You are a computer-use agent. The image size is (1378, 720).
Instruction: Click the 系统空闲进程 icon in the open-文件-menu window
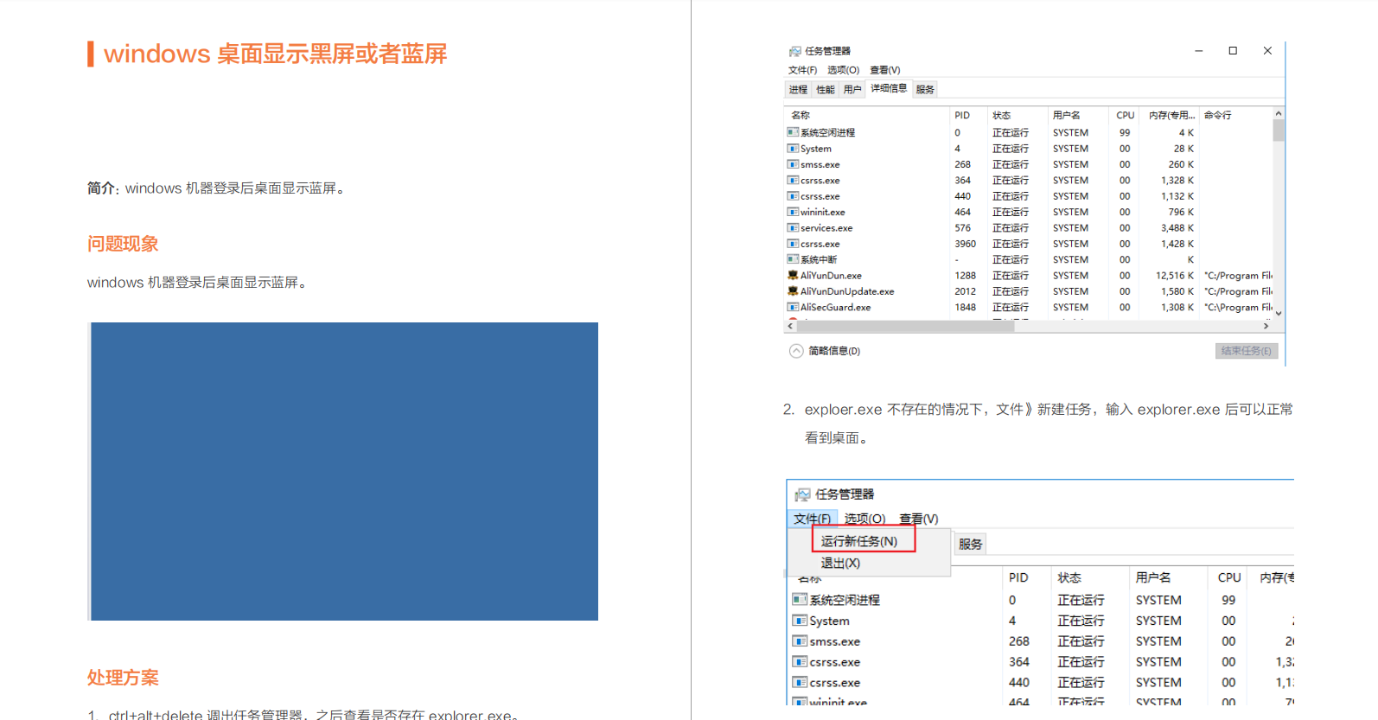click(x=800, y=599)
